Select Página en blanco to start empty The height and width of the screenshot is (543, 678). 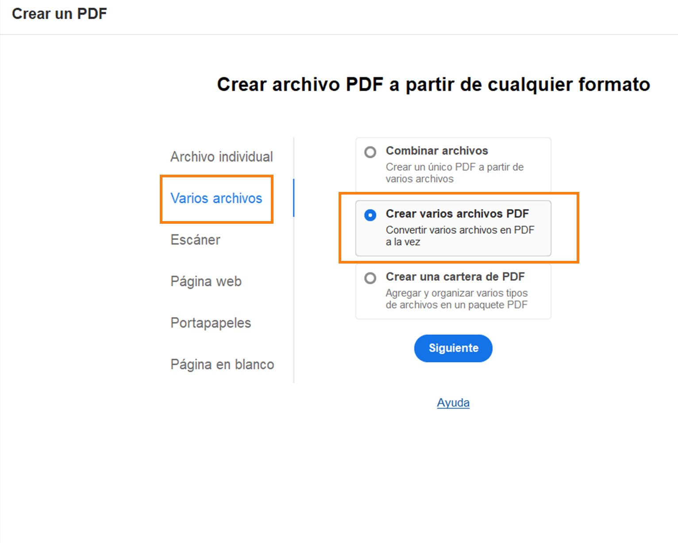[222, 364]
